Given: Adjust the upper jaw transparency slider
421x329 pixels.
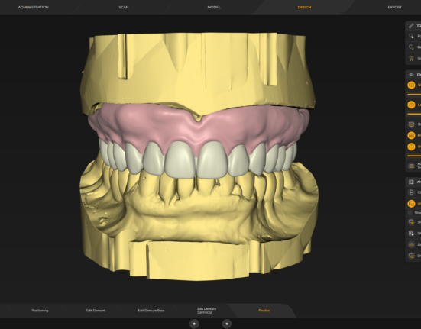Looking at the screenshot, I should click(414, 95).
